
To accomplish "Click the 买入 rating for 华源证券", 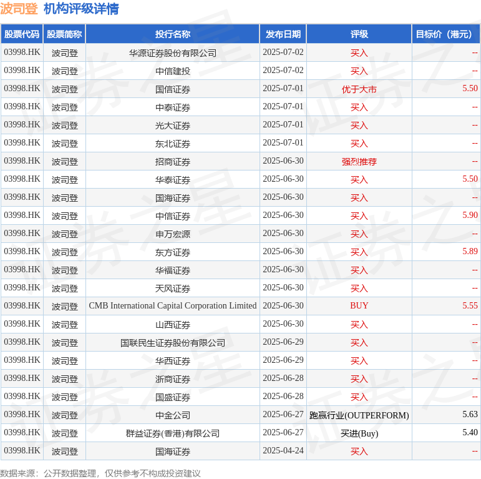I will pyautogui.click(x=359, y=53).
